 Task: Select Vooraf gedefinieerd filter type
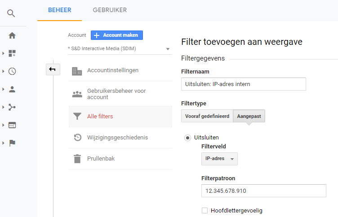click(207, 116)
